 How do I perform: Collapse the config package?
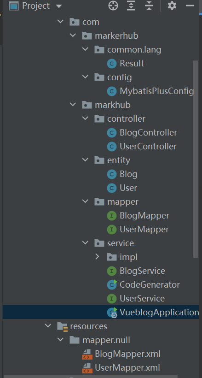click(85, 77)
